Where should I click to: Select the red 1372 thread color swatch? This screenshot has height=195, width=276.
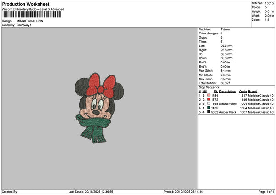[x=209, y=99]
